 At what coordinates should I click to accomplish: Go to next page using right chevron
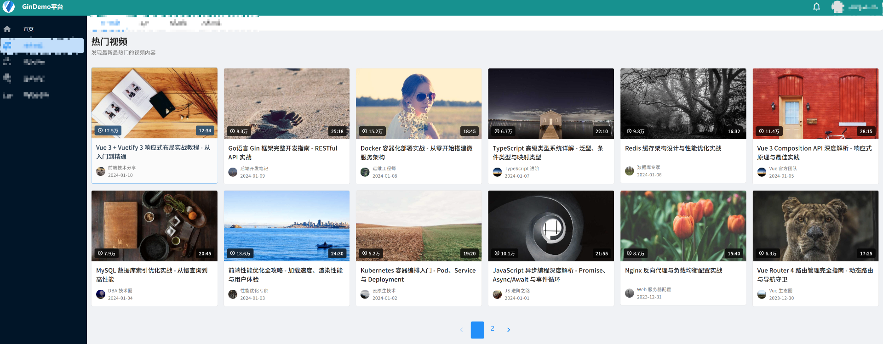click(x=508, y=330)
